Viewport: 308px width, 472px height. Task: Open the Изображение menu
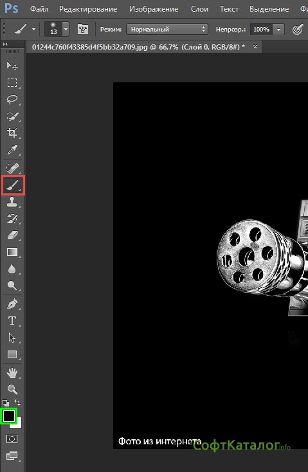154,9
